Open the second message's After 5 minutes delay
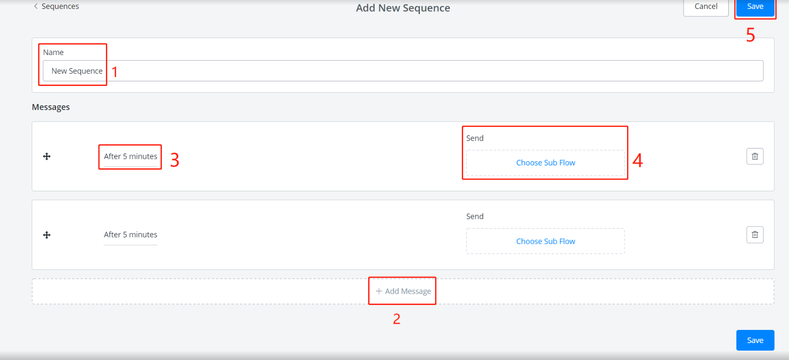The width and height of the screenshot is (789, 360). [130, 235]
